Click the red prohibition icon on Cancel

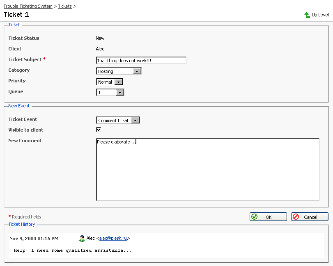[296, 217]
